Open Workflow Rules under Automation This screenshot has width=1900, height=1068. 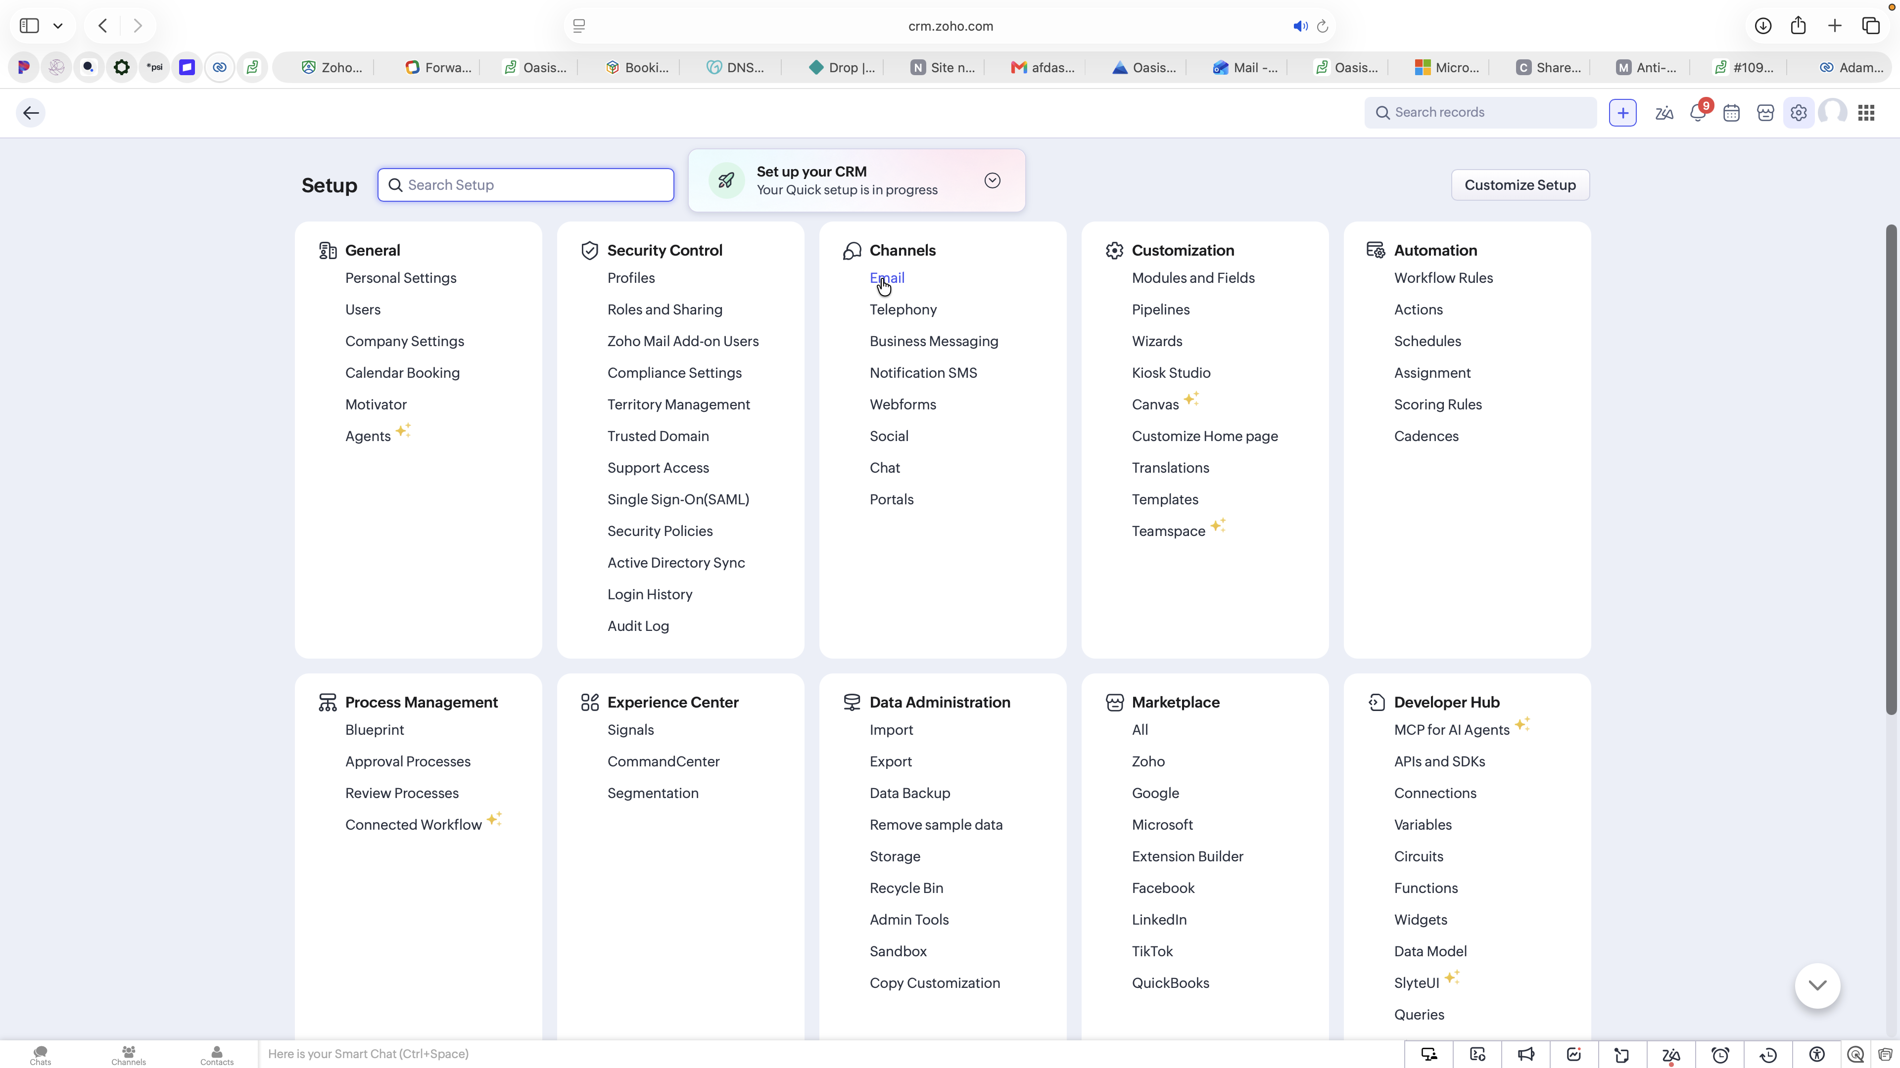point(1443,278)
